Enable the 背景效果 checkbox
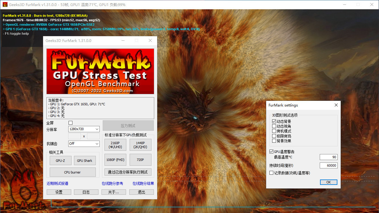Image resolution: width=379 pixels, height=213 pixels. [274, 141]
